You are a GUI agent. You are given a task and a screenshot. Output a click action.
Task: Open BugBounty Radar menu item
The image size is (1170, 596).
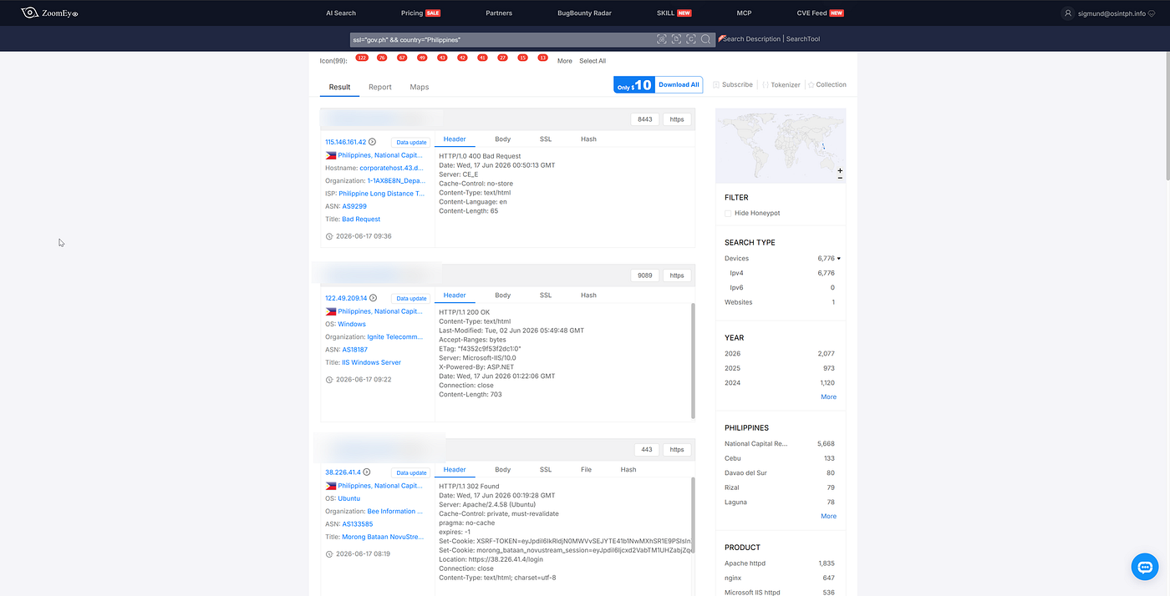pos(584,13)
